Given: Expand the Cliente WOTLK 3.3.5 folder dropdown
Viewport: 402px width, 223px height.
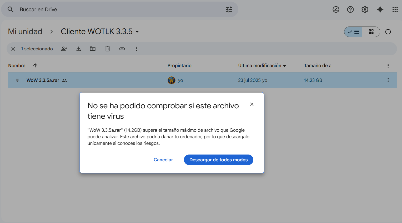Looking at the screenshot, I should pos(137,31).
